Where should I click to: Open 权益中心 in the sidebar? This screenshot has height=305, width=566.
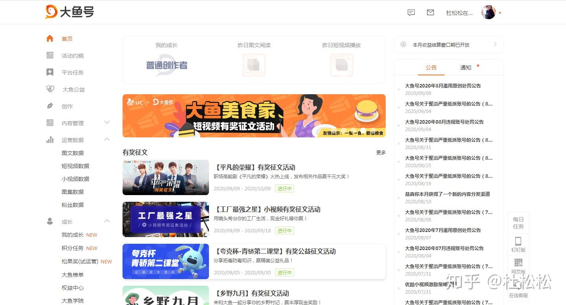[x=73, y=288]
